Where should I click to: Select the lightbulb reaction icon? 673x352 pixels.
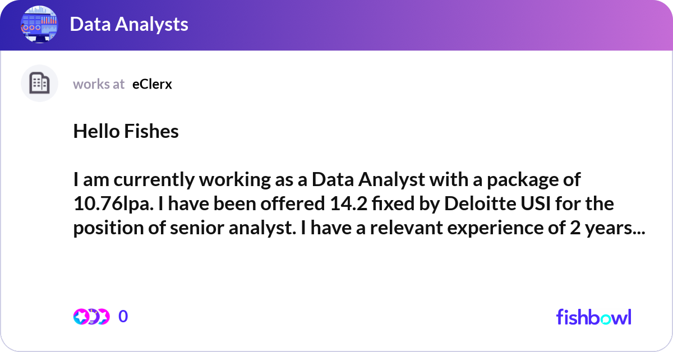click(93, 317)
